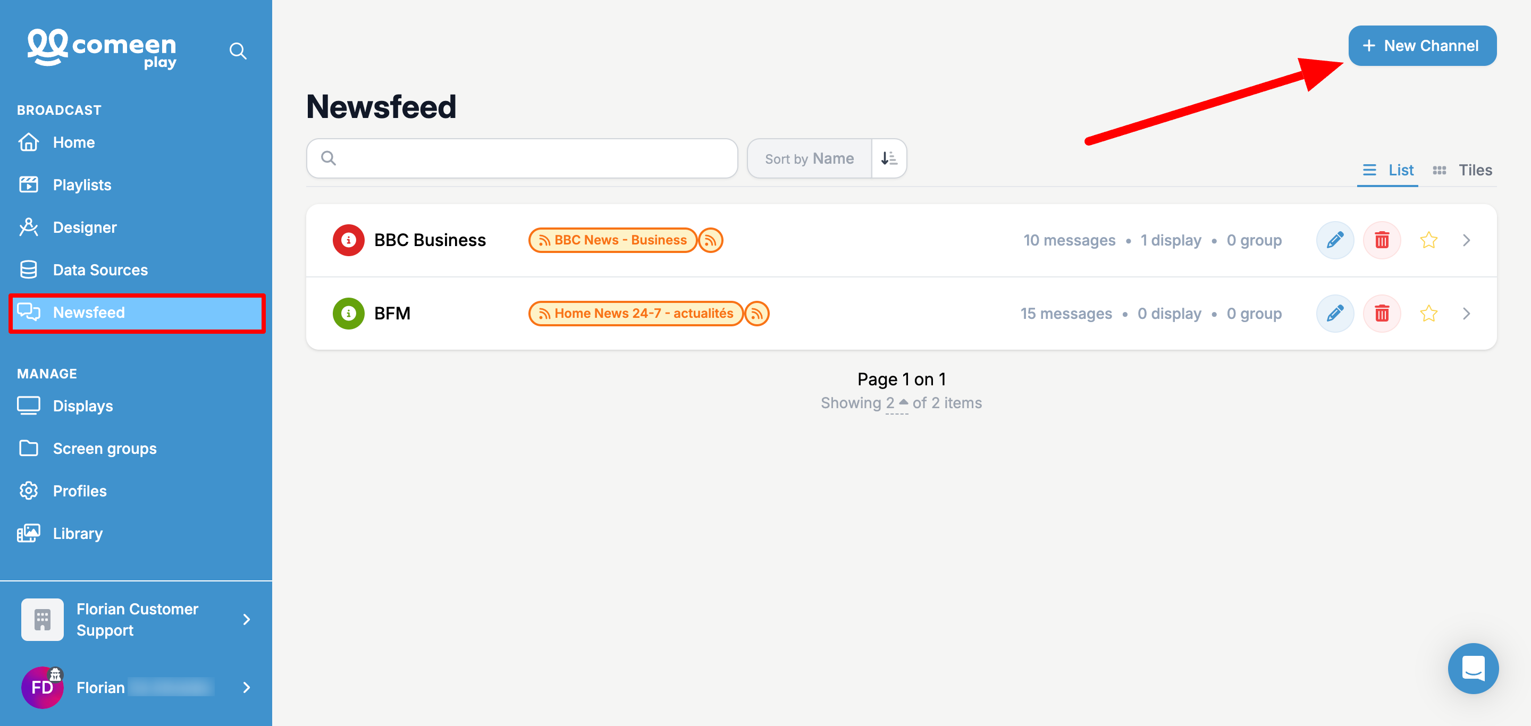The height and width of the screenshot is (726, 1531).
Task: Delete the BBC Business channel
Action: 1382,241
